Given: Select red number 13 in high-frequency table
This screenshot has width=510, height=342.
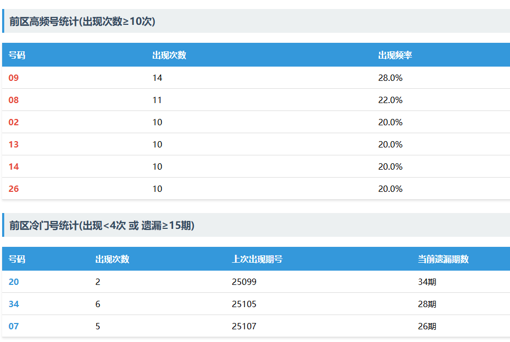Looking at the screenshot, I should click(14, 144).
